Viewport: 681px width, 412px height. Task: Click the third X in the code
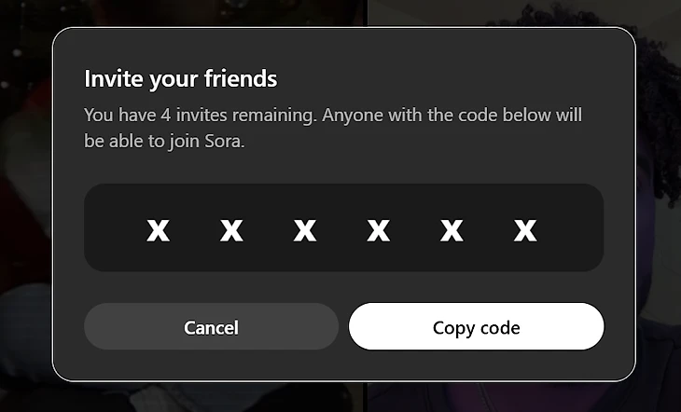pyautogui.click(x=305, y=229)
